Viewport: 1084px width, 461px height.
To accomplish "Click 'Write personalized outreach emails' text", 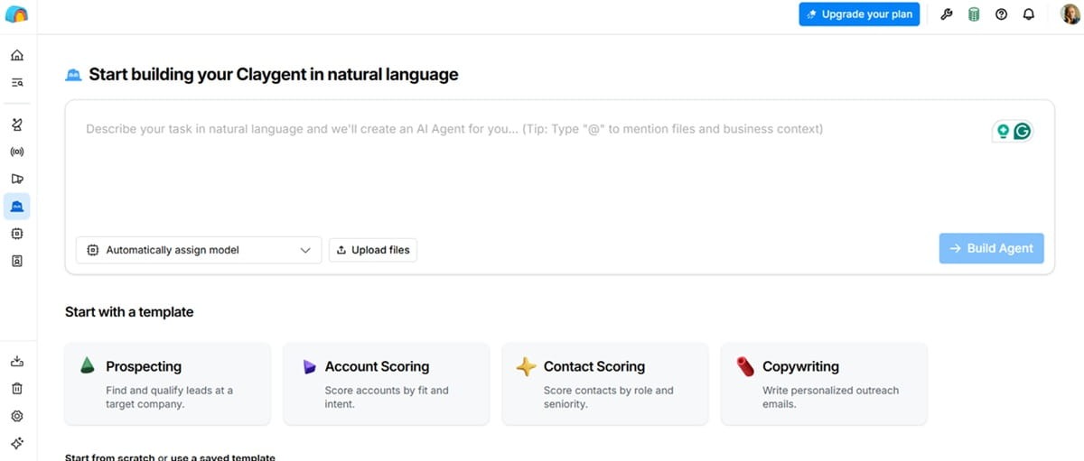I will (831, 397).
